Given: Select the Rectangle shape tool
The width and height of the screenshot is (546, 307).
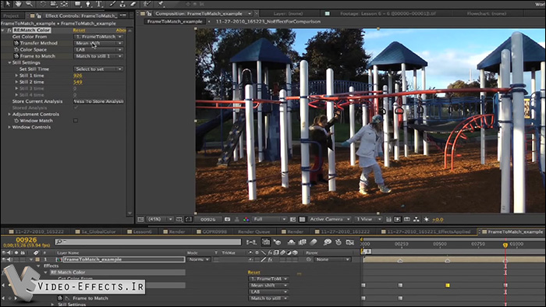Looking at the screenshot, I should [78, 4].
